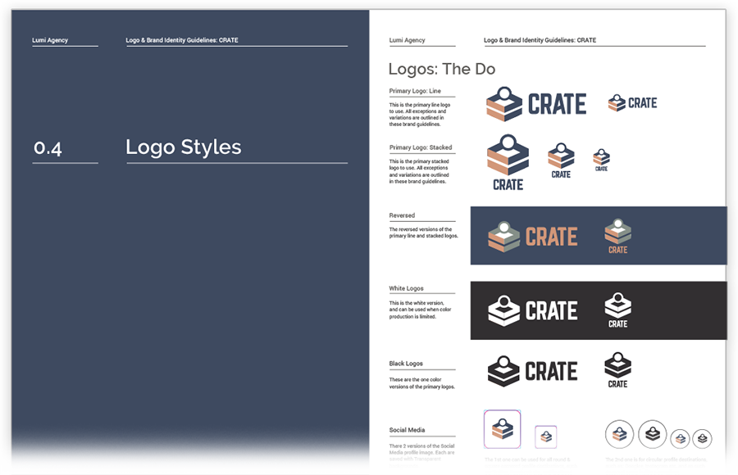Select the small square social media icon

point(545,437)
